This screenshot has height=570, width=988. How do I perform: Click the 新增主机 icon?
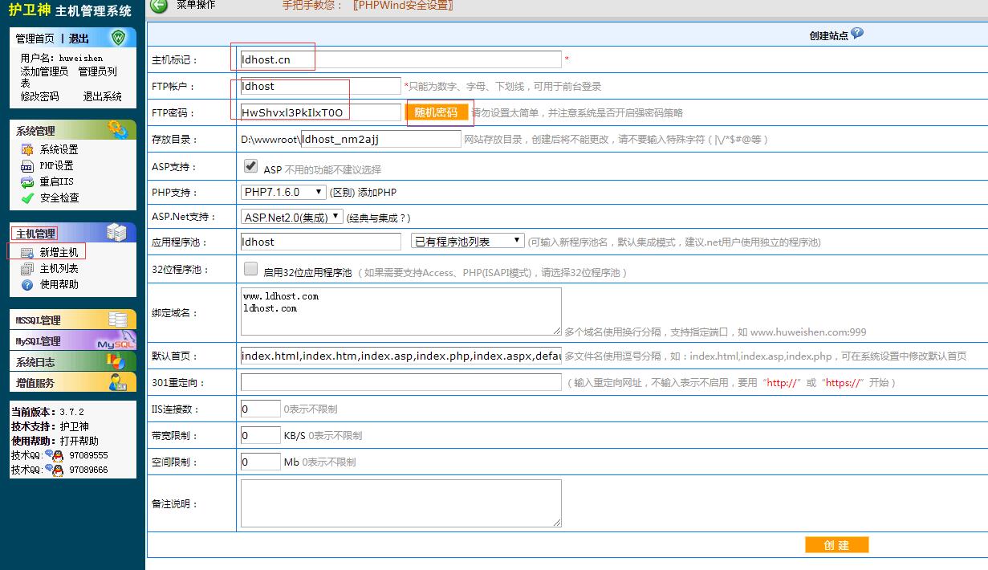[x=27, y=253]
